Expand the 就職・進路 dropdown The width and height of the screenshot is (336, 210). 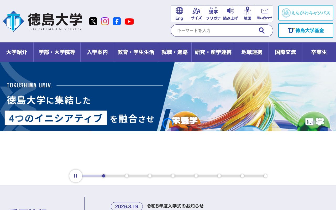coord(175,52)
